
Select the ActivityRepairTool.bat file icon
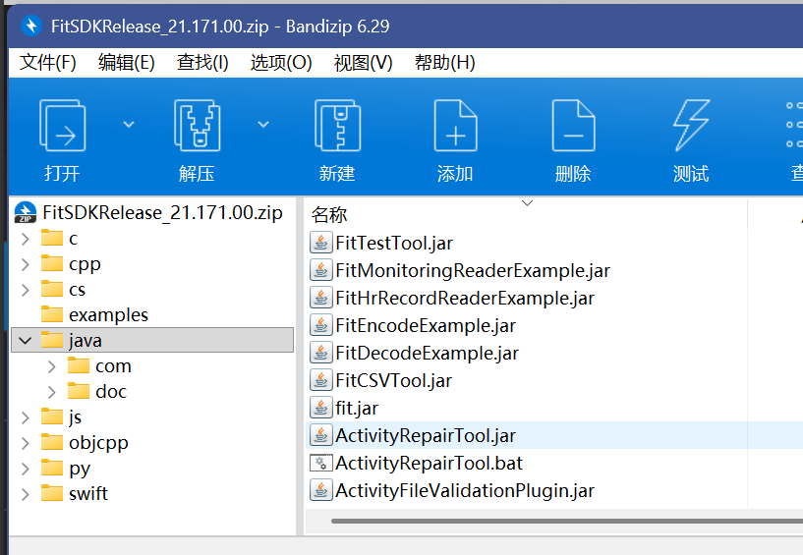(x=320, y=463)
